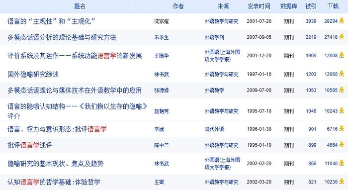Screen dimensions: 348x190
Task: Click citation count 866
Action: [312, 163]
